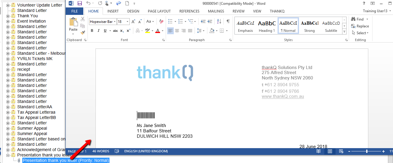393x163 pixels.
Task: Open Font dialog launcher
Action: click(x=163, y=40)
